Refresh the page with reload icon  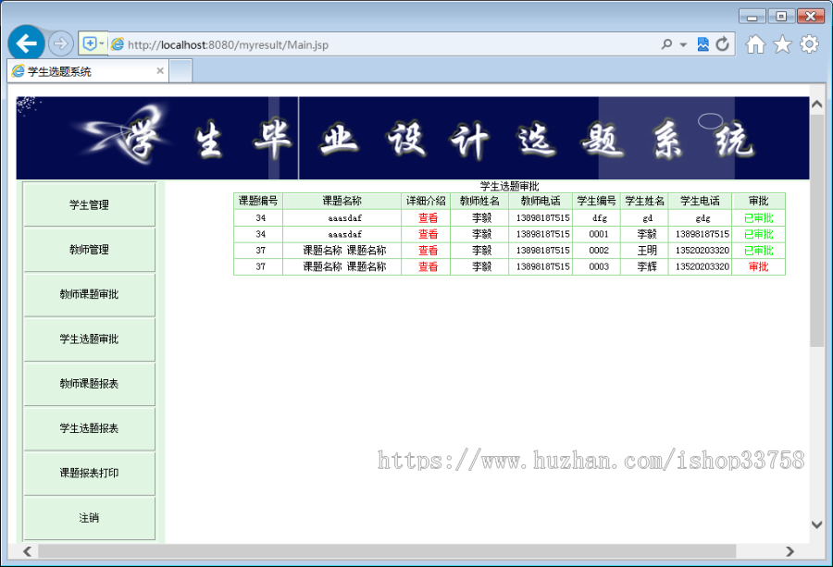722,44
